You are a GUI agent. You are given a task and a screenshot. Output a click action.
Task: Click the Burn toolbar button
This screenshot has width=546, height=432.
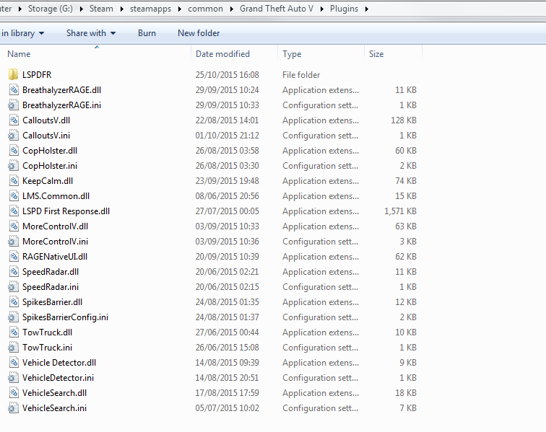coord(147,33)
